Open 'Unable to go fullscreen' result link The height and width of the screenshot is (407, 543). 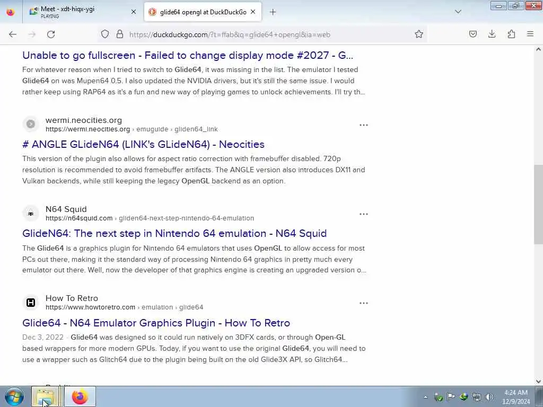pyautogui.click(x=187, y=55)
